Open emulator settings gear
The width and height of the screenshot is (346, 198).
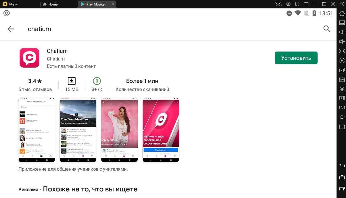pyautogui.click(x=342, y=14)
